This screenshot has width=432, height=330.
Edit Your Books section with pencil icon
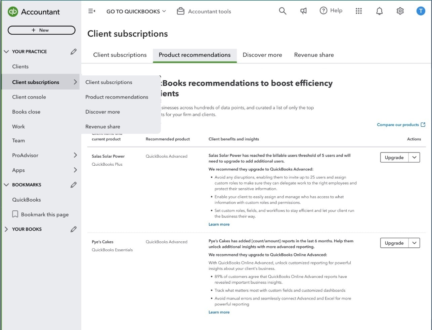pyautogui.click(x=74, y=229)
